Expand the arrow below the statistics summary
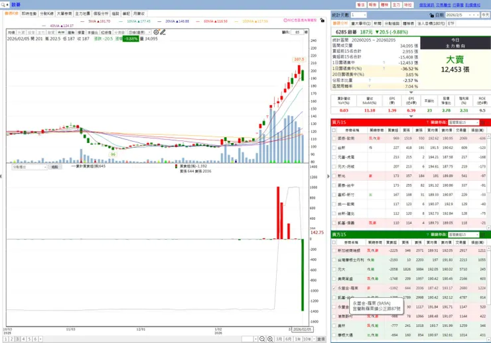This screenshot has height=343, width=491. [x=411, y=92]
